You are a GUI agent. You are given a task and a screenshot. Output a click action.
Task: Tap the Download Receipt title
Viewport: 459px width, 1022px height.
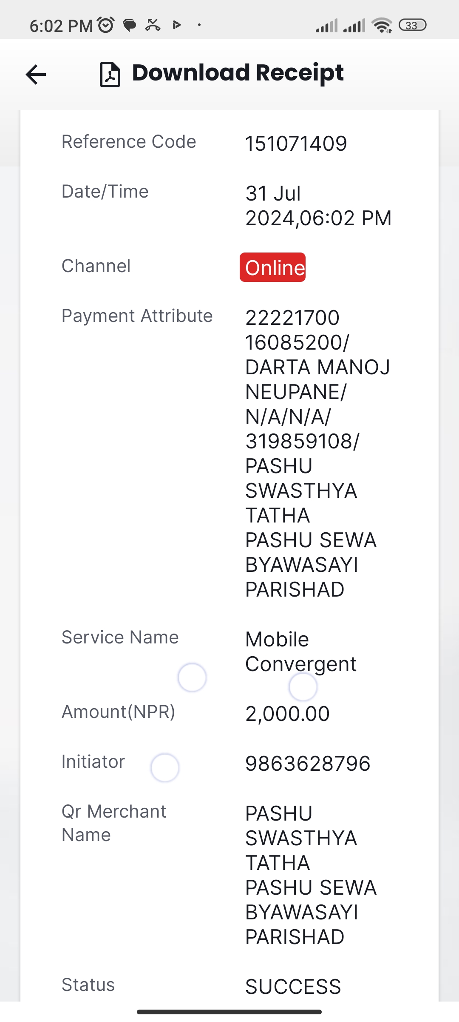pos(238,73)
